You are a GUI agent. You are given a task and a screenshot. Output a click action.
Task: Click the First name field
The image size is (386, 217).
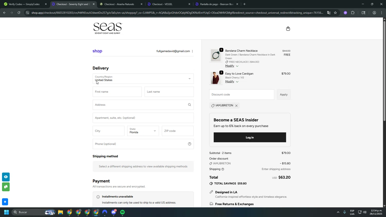click(x=117, y=92)
